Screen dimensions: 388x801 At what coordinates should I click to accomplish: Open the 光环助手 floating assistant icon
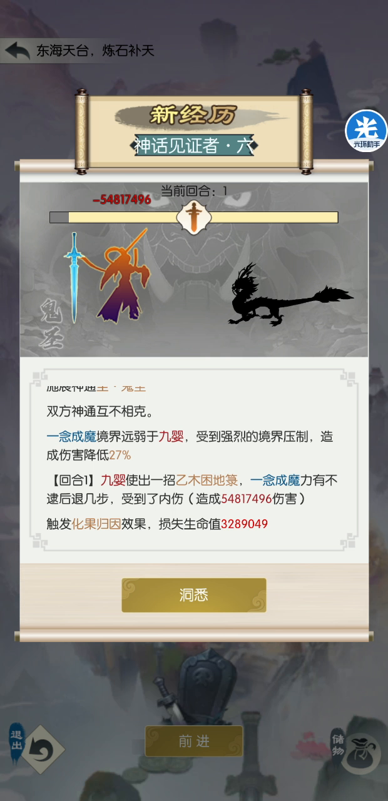(366, 131)
